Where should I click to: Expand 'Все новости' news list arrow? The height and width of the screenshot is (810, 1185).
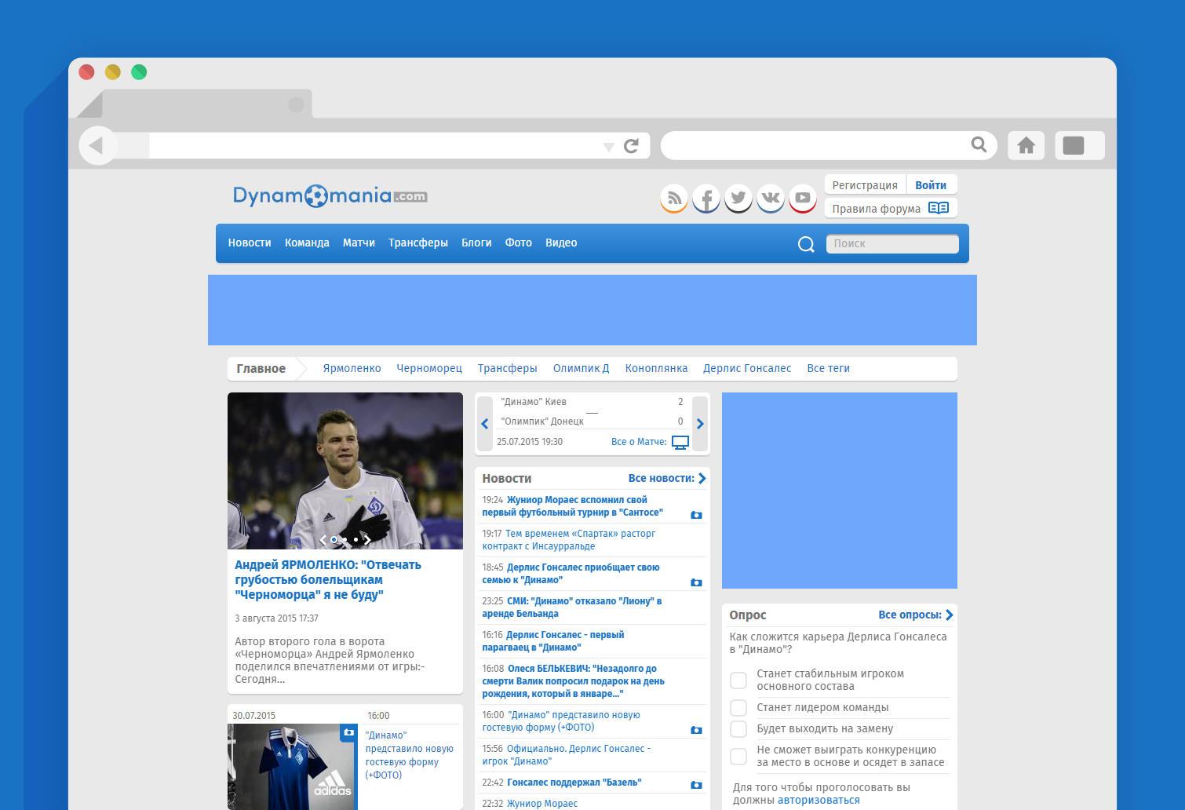click(x=702, y=478)
